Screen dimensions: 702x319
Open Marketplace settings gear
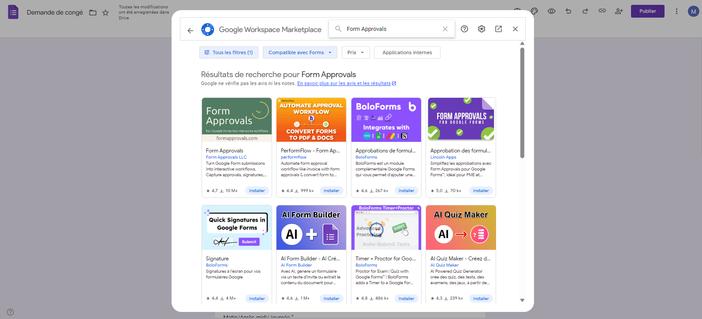pyautogui.click(x=482, y=29)
